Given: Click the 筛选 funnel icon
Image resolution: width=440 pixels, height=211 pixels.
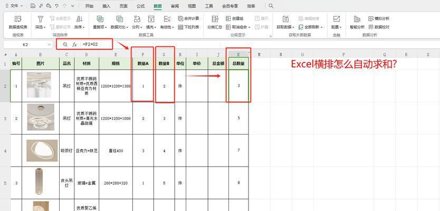Looking at the screenshot, I should click(41, 19).
